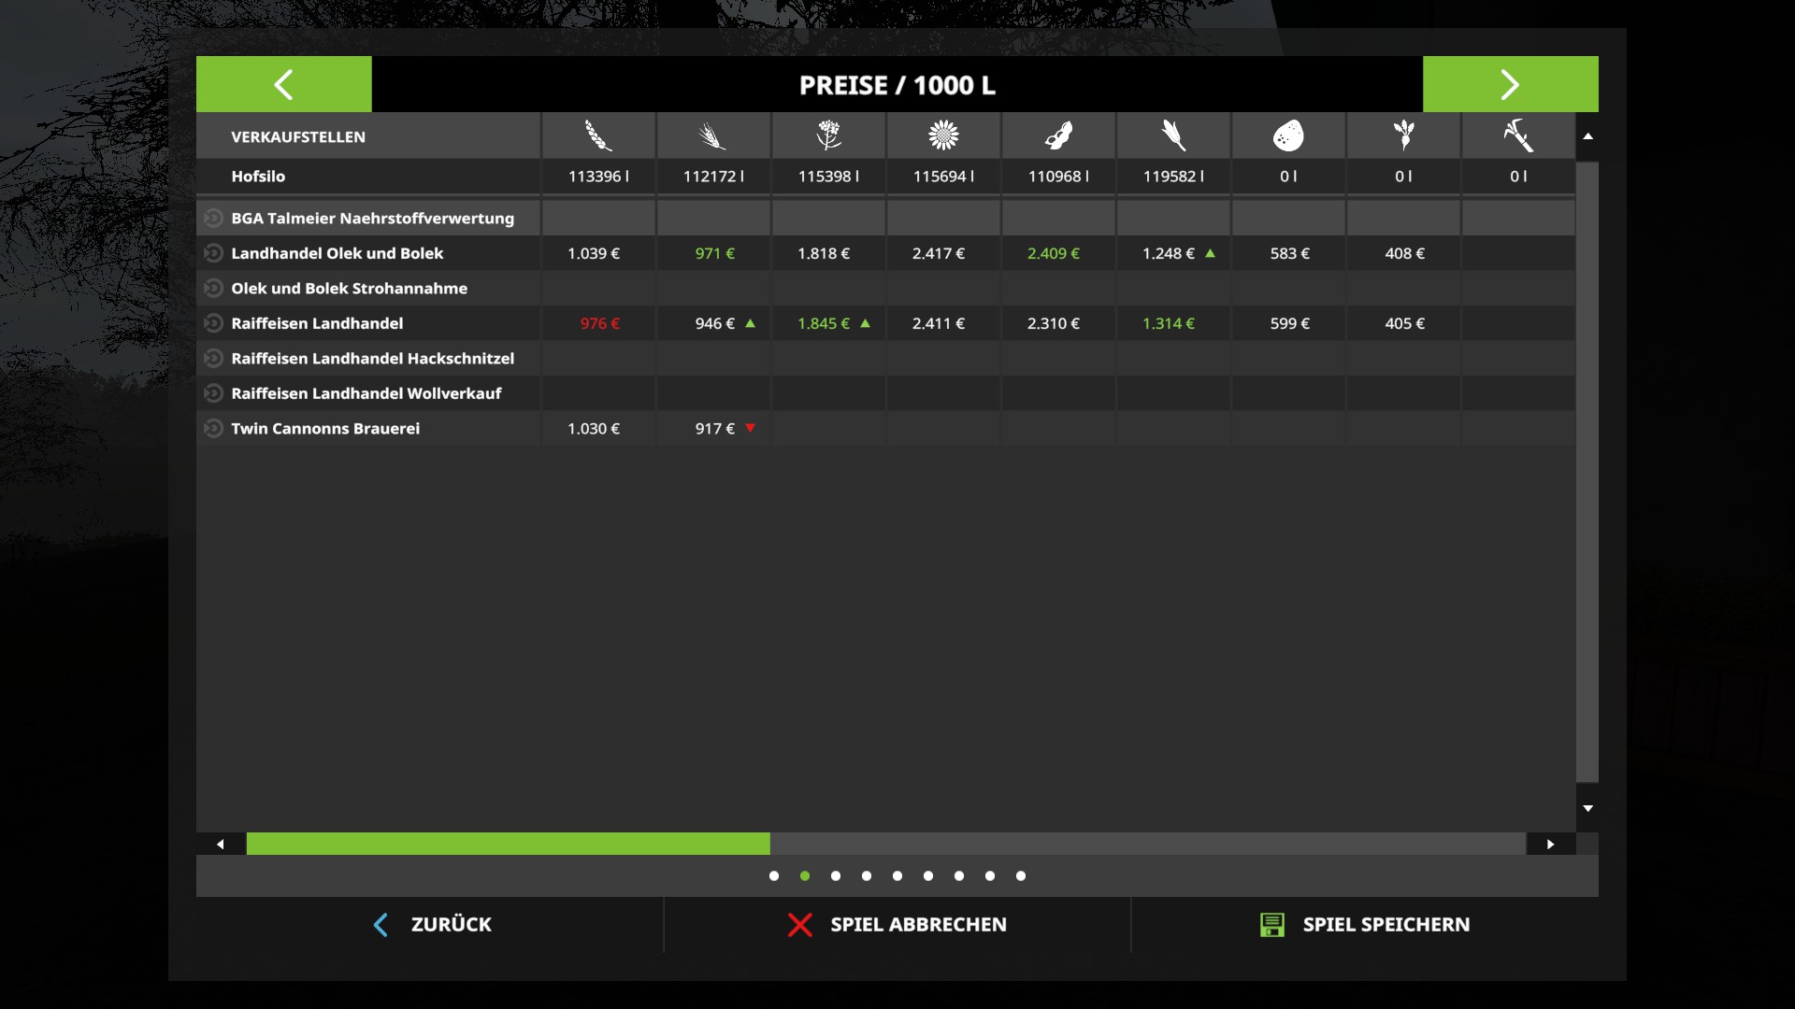Select the sunflower crop icon

click(x=943, y=136)
